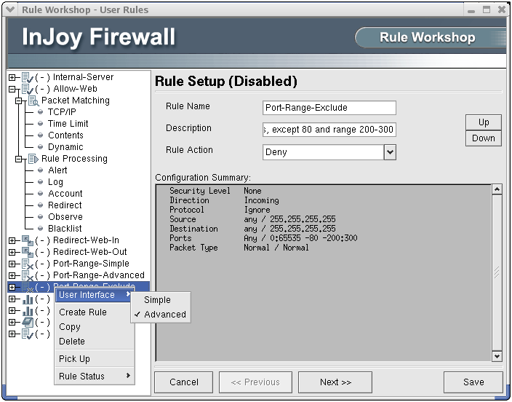Choose Simple user interface mode
Screen dimensions: 512x402
click(x=161, y=300)
